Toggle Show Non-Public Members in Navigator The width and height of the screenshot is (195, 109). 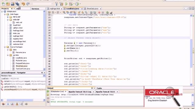(x=17, y=104)
